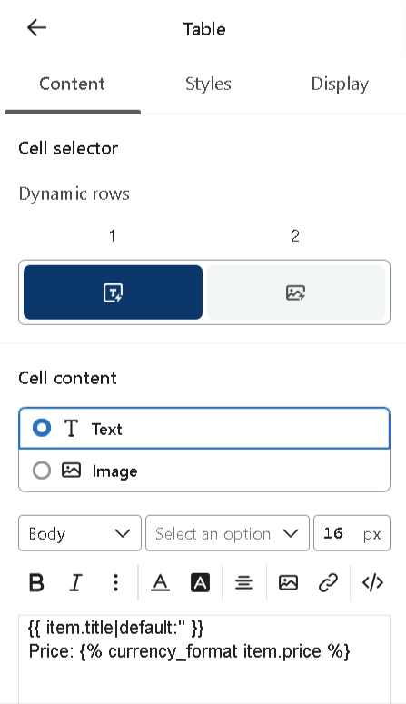
Task: Open text alignment options
Action: (x=243, y=583)
